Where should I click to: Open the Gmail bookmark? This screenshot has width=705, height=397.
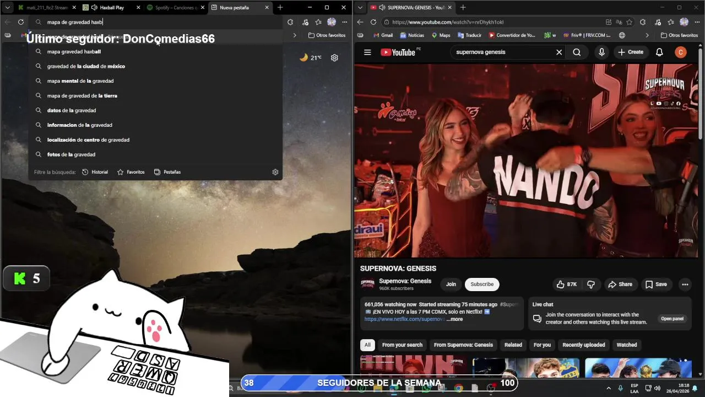click(x=383, y=35)
